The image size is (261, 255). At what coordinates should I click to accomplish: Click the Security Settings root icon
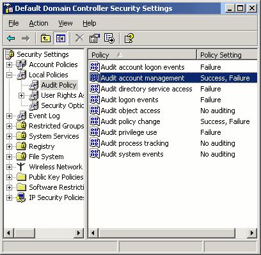point(10,54)
